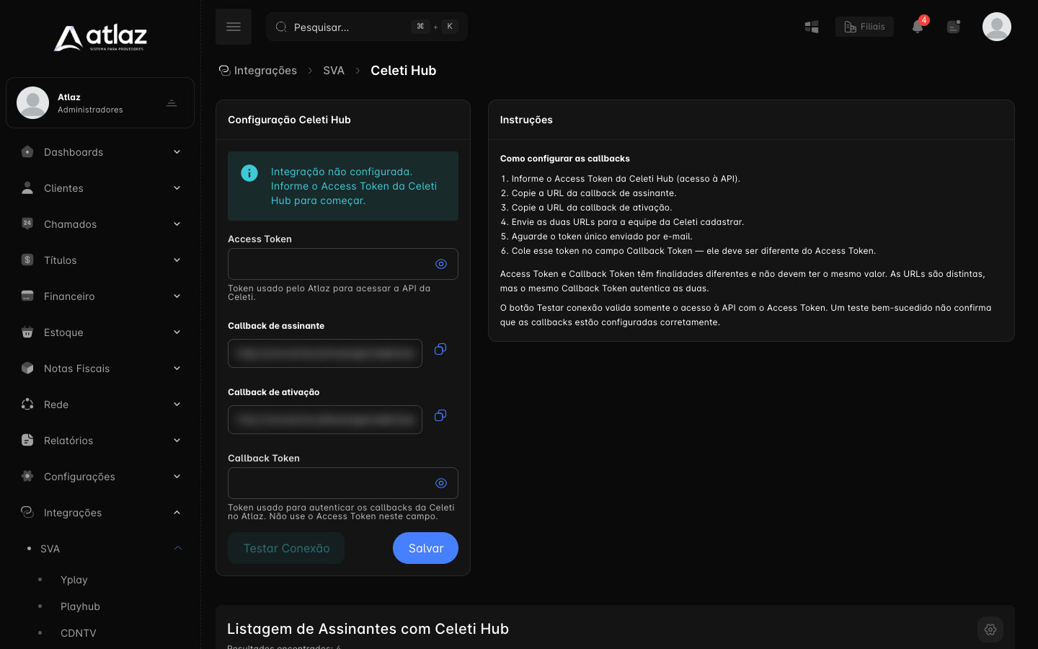Click the Callback de ativação URL field

(325, 420)
